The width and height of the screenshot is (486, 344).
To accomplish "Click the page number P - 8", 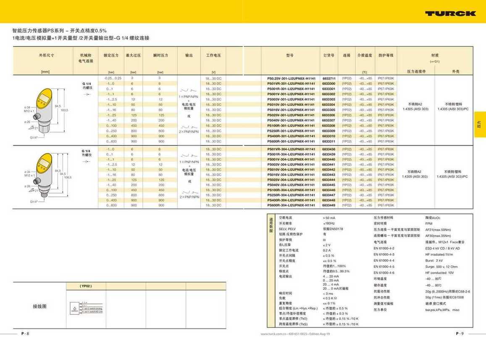I will pos(25,333).
